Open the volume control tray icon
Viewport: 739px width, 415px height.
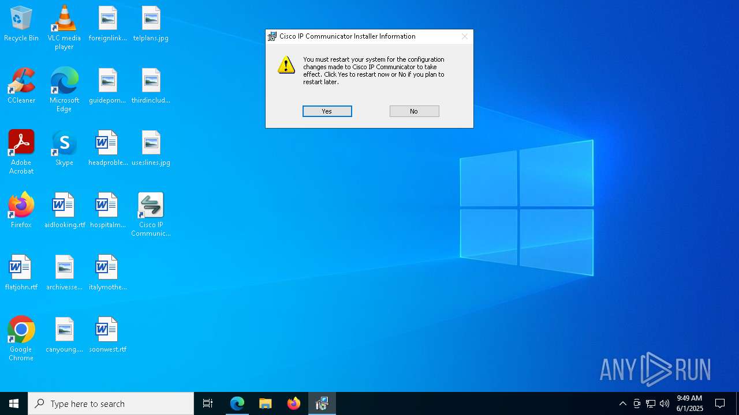(x=665, y=403)
